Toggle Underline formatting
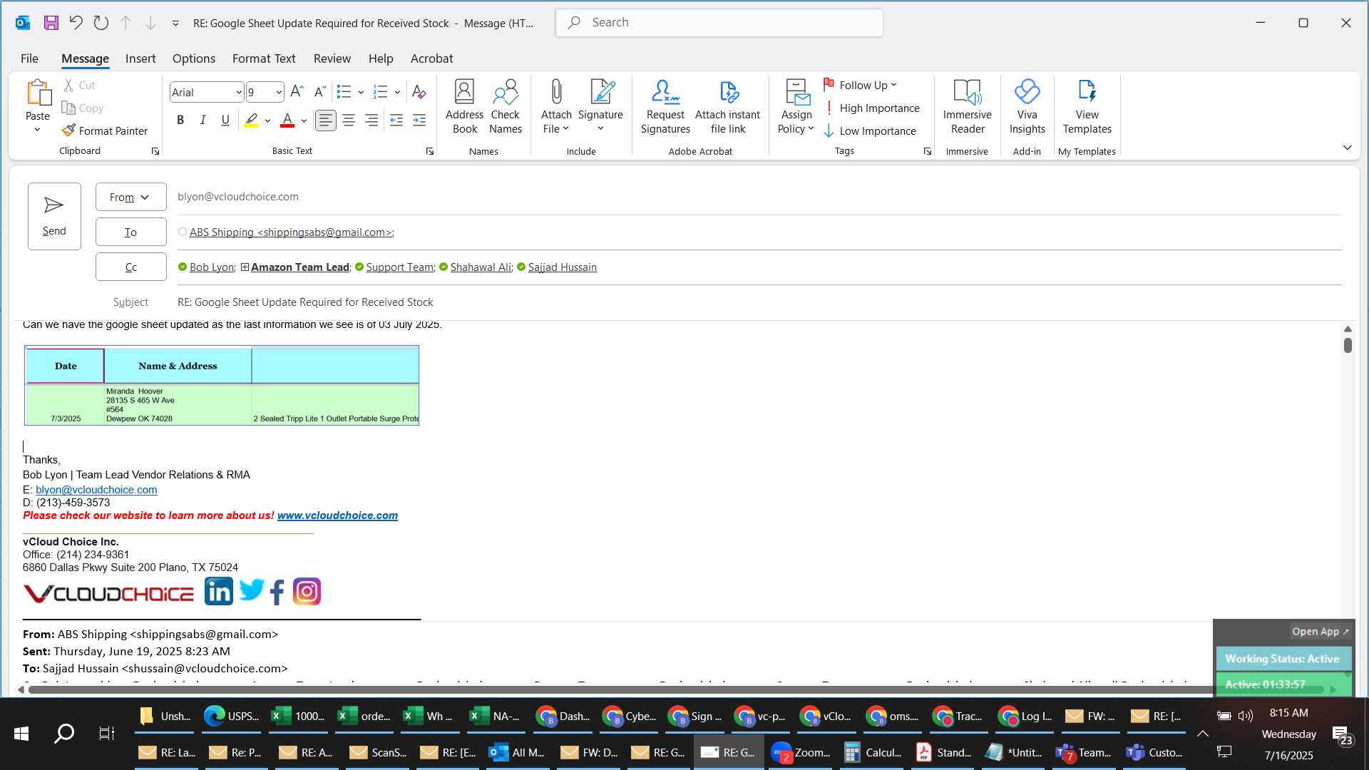 pos(225,120)
